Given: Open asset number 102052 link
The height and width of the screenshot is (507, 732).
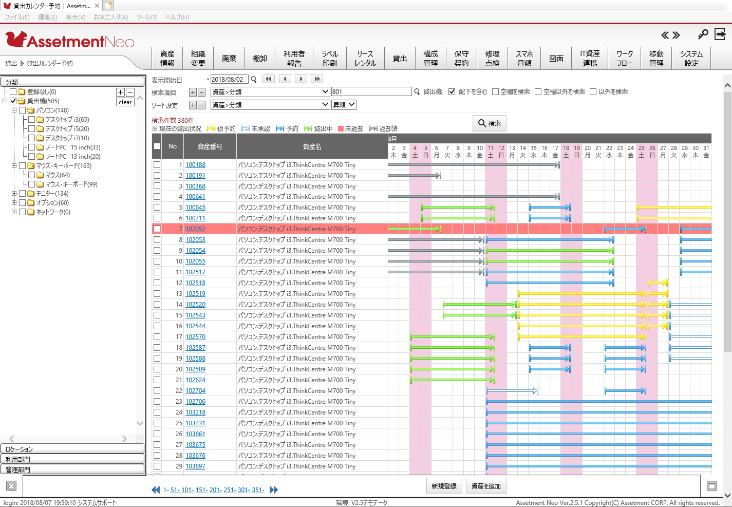Looking at the screenshot, I should click(195, 229).
